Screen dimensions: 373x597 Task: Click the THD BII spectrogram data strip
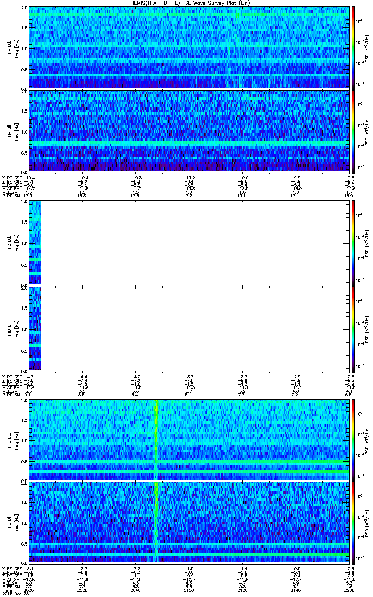(x=34, y=328)
